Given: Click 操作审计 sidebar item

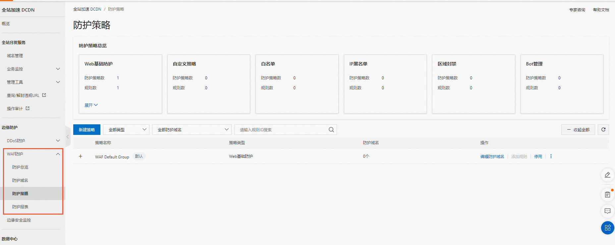Looking at the screenshot, I should pyautogui.click(x=15, y=109).
